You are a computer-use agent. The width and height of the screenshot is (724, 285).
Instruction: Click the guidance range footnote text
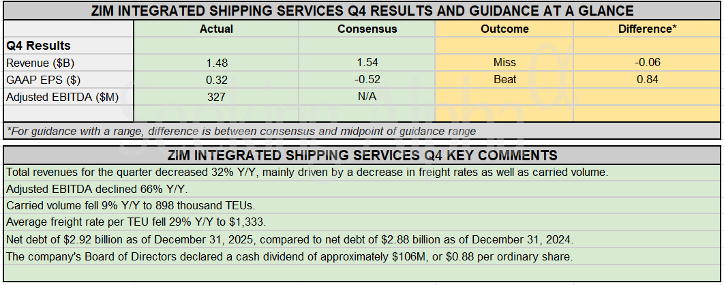(x=241, y=131)
